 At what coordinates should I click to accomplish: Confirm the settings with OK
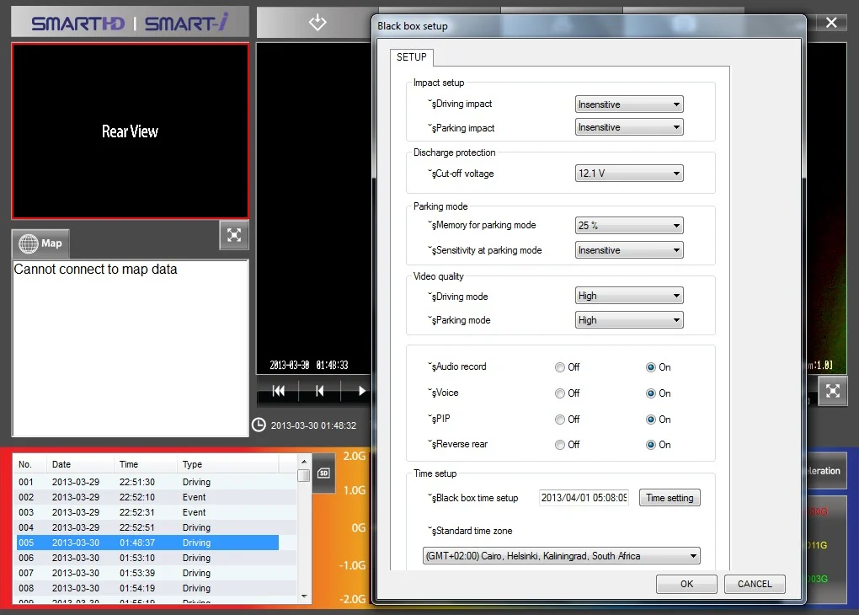pyautogui.click(x=686, y=584)
